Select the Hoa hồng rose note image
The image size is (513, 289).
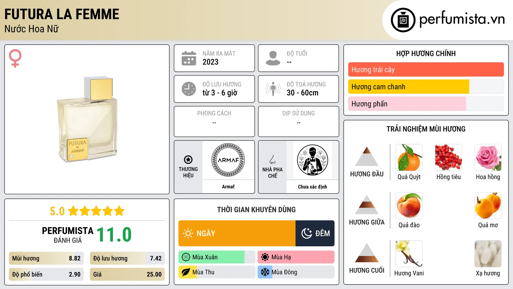pos(488,158)
